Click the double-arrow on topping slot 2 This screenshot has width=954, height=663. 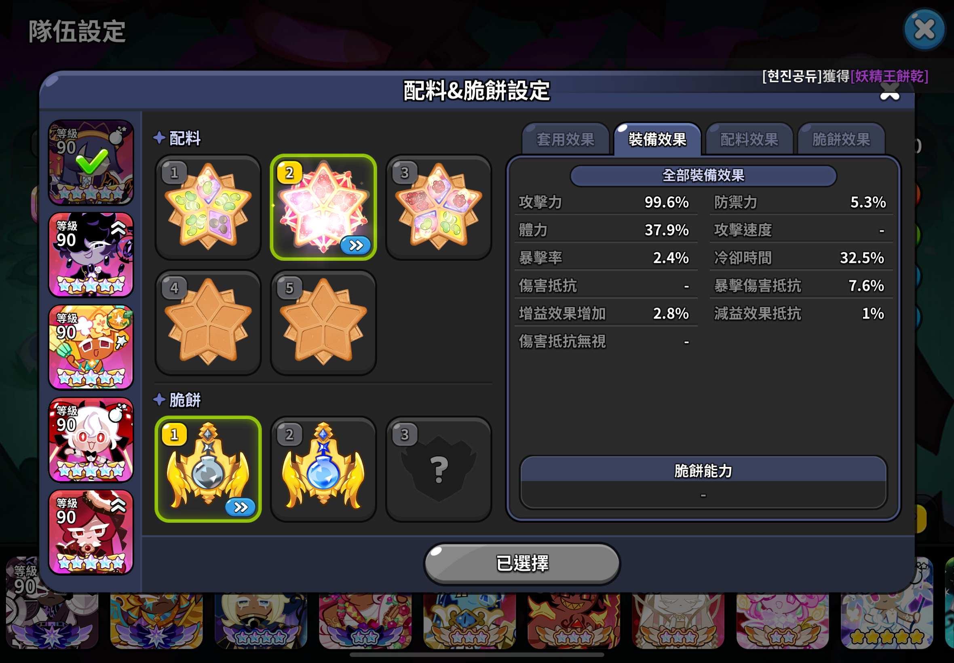[x=355, y=245]
